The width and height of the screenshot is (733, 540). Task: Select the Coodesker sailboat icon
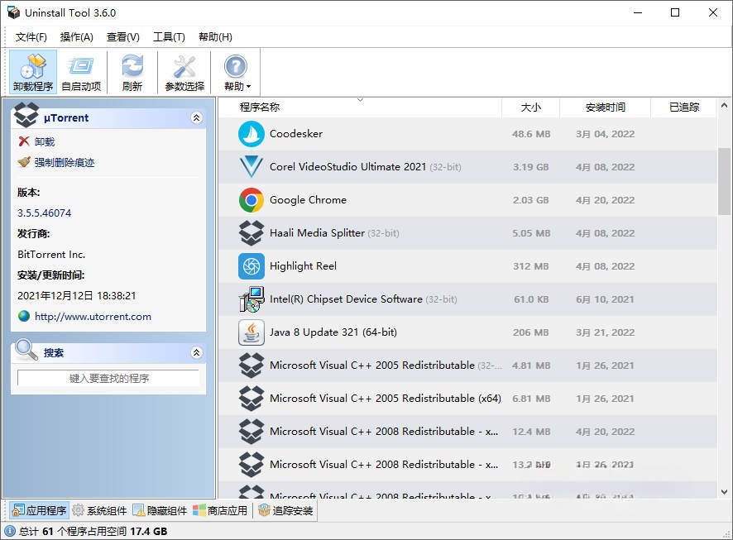(x=251, y=134)
